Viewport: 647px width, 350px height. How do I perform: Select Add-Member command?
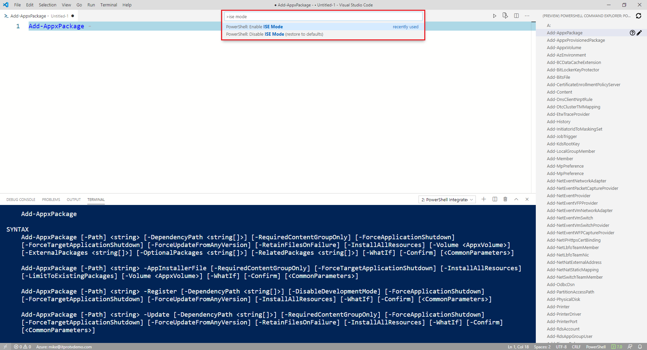click(x=560, y=159)
